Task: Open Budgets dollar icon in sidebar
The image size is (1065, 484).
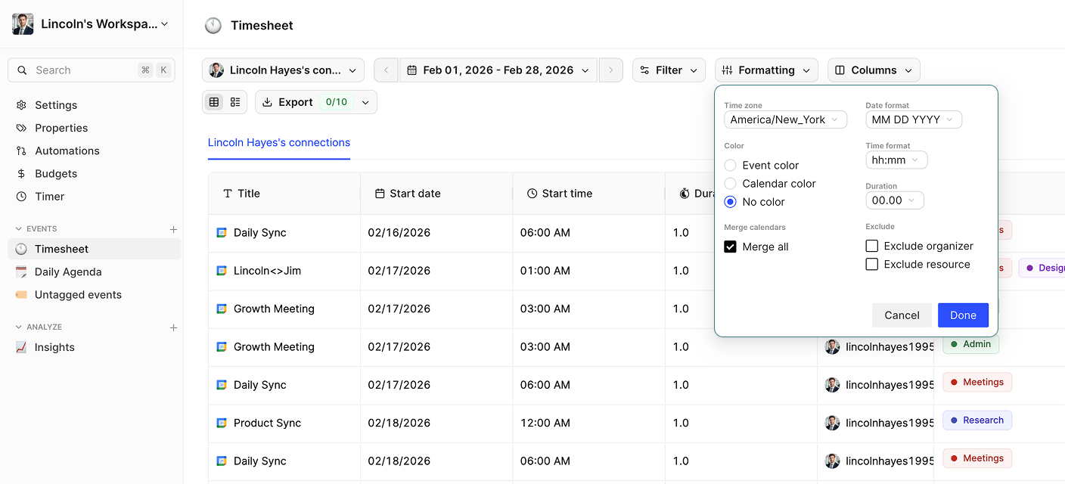Action: coord(21,173)
